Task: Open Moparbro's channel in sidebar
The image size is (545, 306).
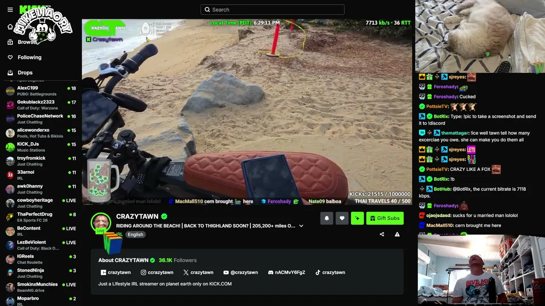Action: click(41, 301)
